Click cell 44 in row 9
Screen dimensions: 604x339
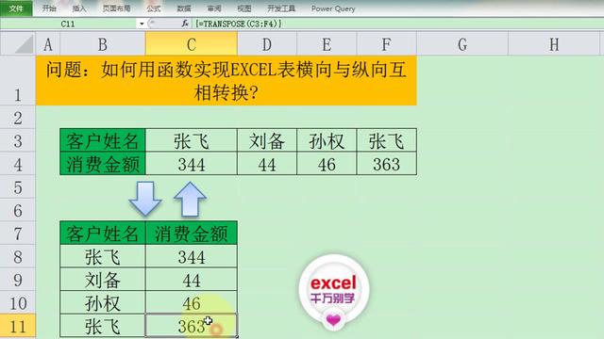point(191,280)
